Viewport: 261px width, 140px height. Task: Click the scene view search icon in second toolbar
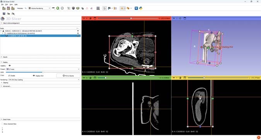coord(13,13)
